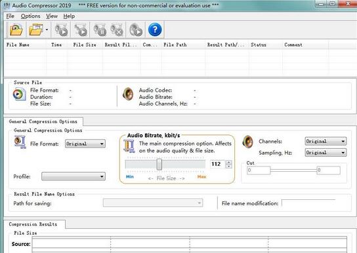Open help using the blue question mark
Image resolution: width=357 pixels, height=253 pixels.
click(155, 29)
